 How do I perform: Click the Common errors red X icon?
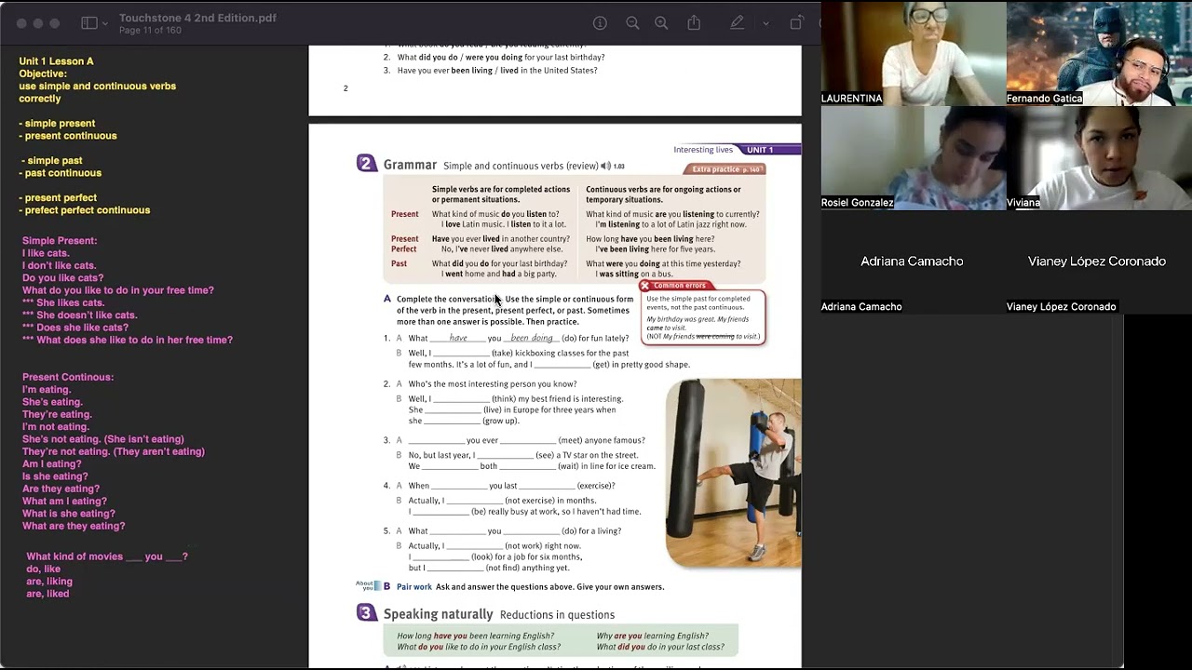(644, 286)
